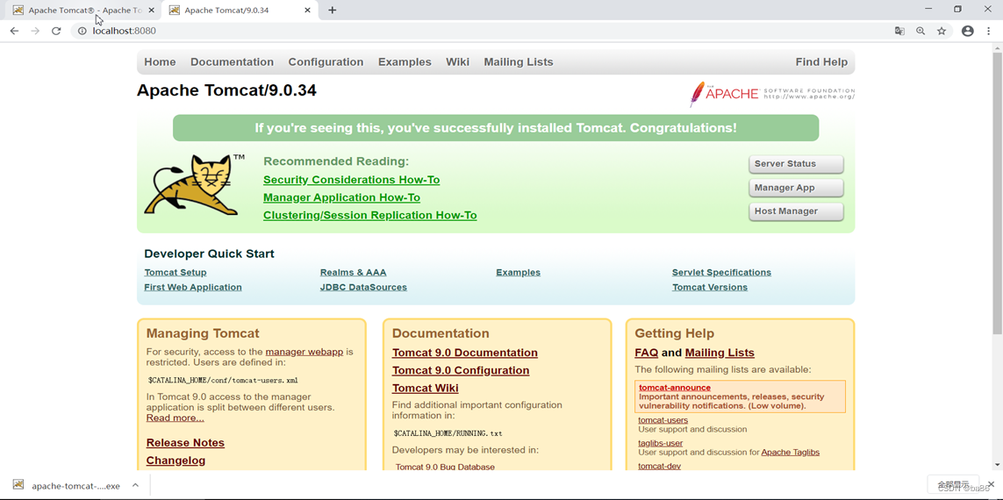
Task: Open the Apache Taglibs link
Action: tap(790, 452)
